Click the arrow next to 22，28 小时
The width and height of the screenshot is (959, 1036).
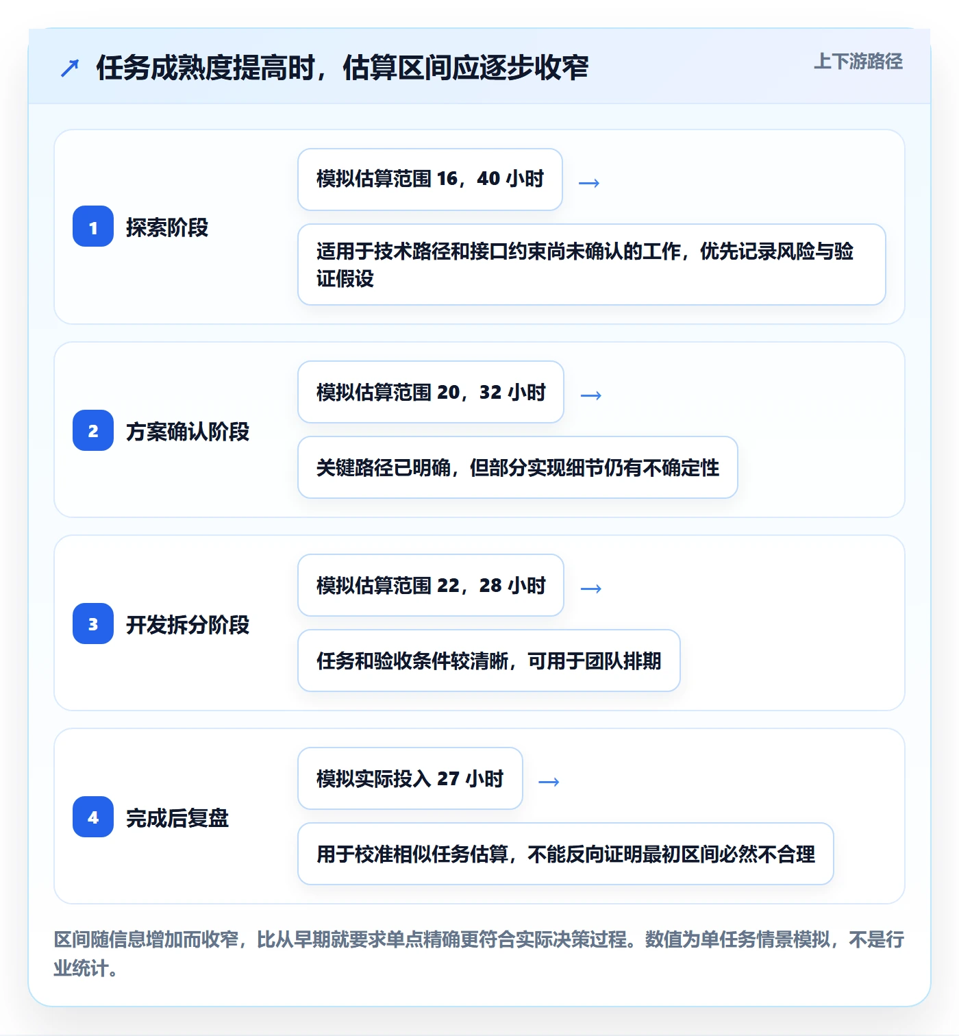(591, 589)
